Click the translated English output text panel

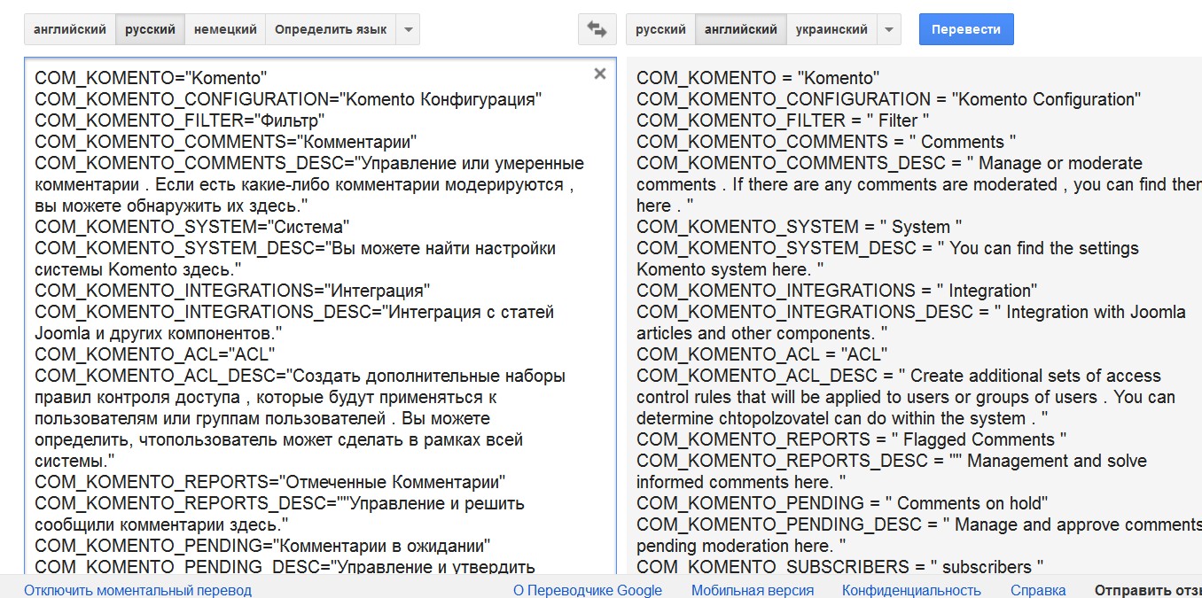[x=913, y=354]
